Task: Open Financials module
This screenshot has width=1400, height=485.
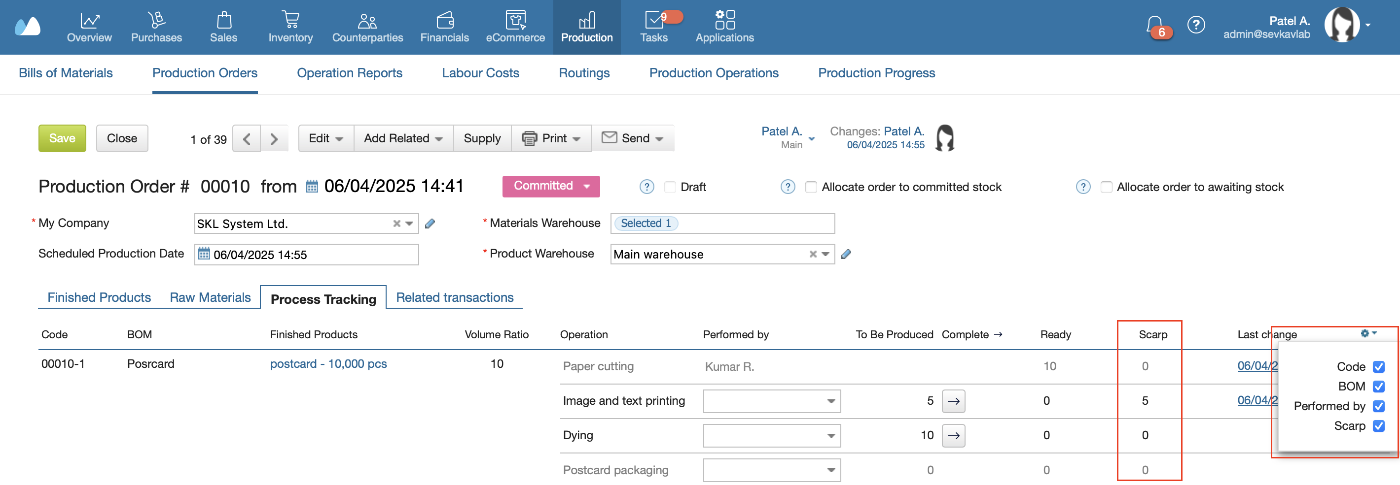Action: coord(444,27)
